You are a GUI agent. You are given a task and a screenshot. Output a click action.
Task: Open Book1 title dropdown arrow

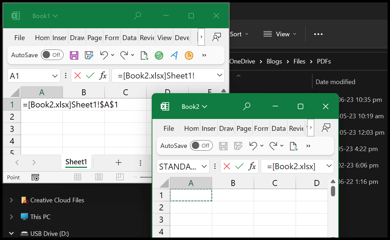point(56,16)
